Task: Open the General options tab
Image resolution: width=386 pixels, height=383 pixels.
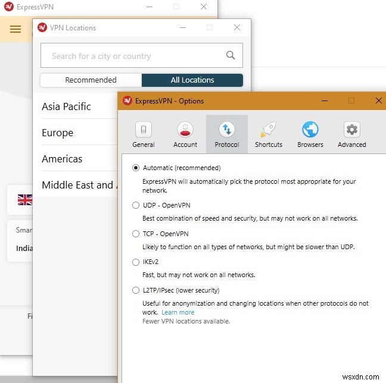Action: (x=144, y=134)
